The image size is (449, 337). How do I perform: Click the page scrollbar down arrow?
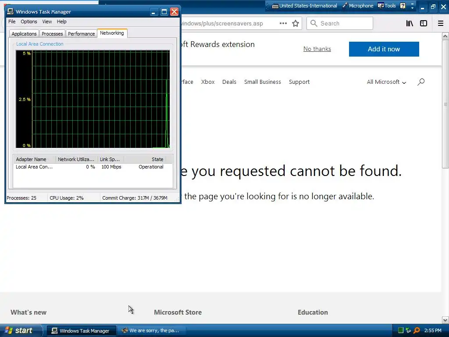(445, 320)
